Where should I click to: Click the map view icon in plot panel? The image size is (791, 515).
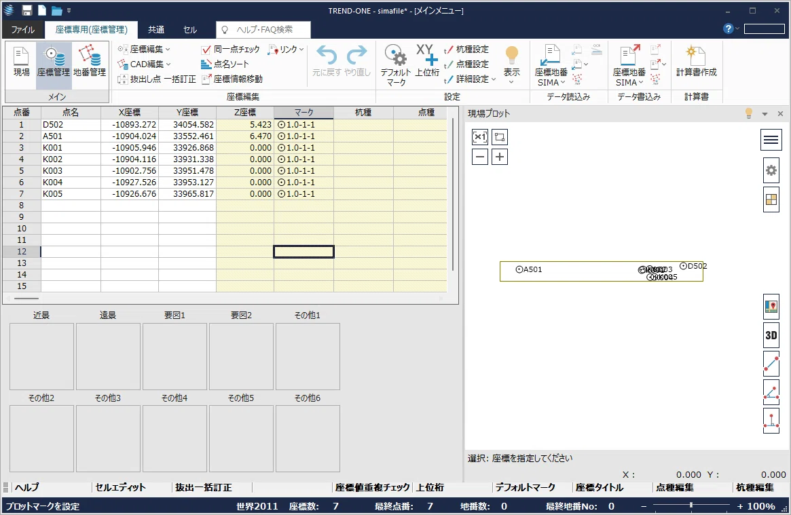pyautogui.click(x=771, y=307)
